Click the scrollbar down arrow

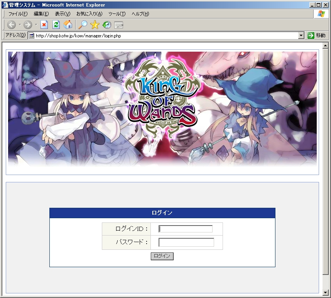click(x=325, y=293)
